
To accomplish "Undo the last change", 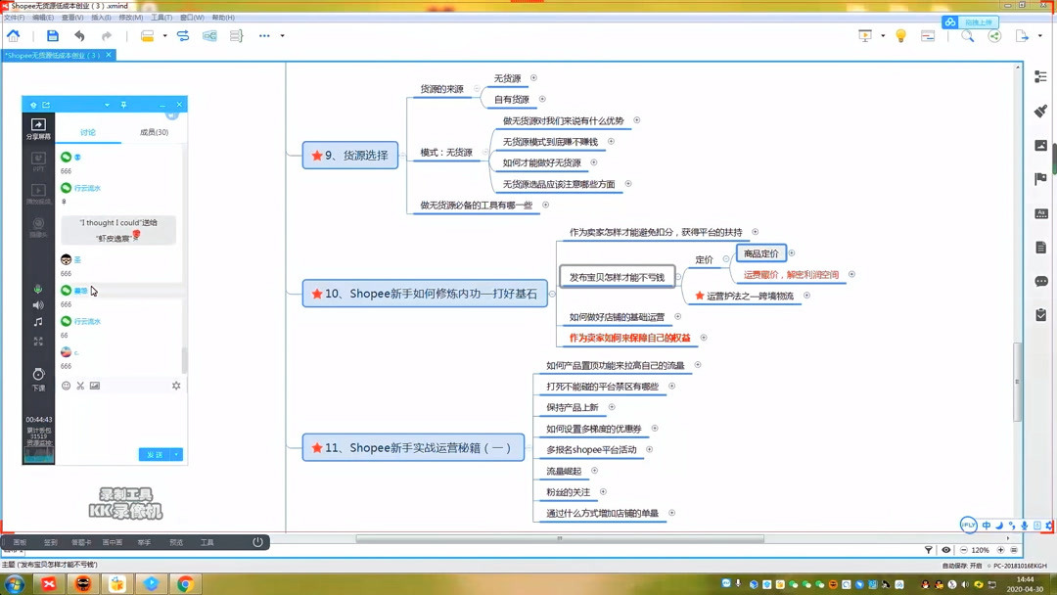I will [x=78, y=35].
